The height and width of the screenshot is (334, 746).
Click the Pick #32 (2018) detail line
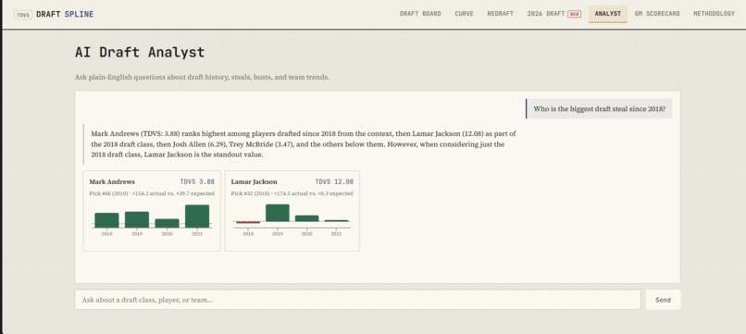coord(292,193)
